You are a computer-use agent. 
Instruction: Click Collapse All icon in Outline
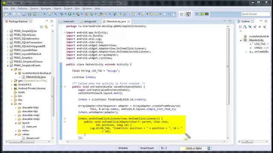pos(240,27)
